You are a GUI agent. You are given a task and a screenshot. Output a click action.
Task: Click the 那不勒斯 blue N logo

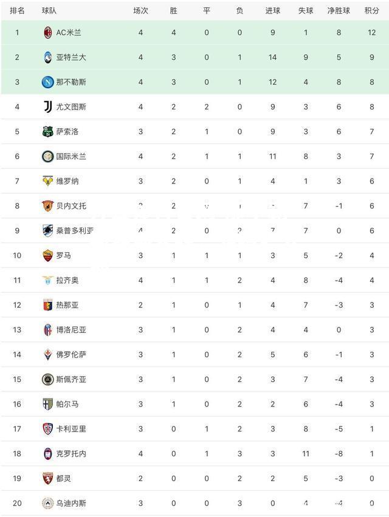click(48, 82)
